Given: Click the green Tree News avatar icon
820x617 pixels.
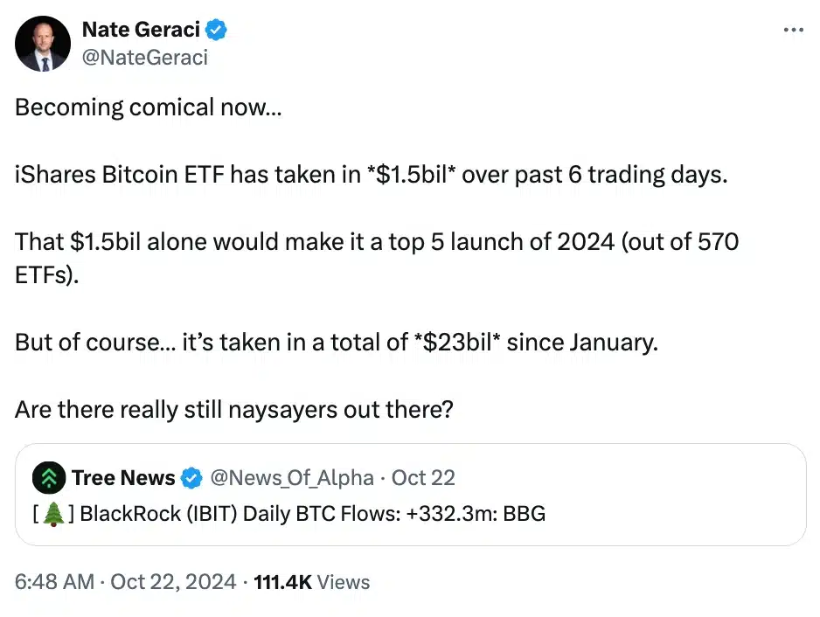Looking at the screenshot, I should pos(48,478).
